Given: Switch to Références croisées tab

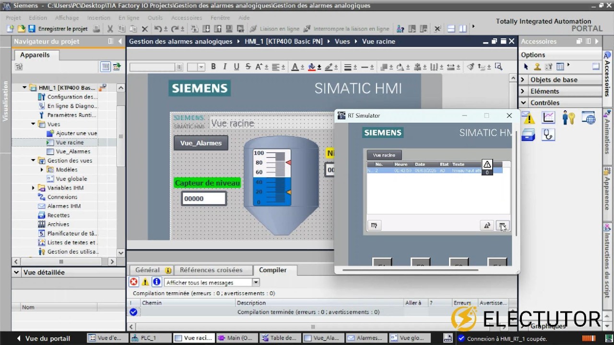Looking at the screenshot, I should [211, 270].
